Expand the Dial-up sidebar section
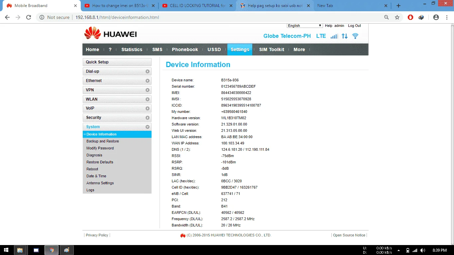The width and height of the screenshot is (454, 255). [x=117, y=71]
